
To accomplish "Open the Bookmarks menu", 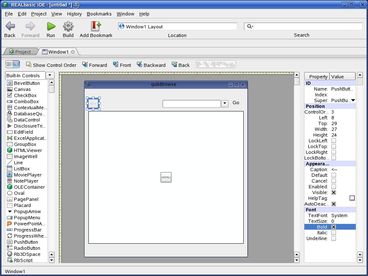I will tap(99, 14).
